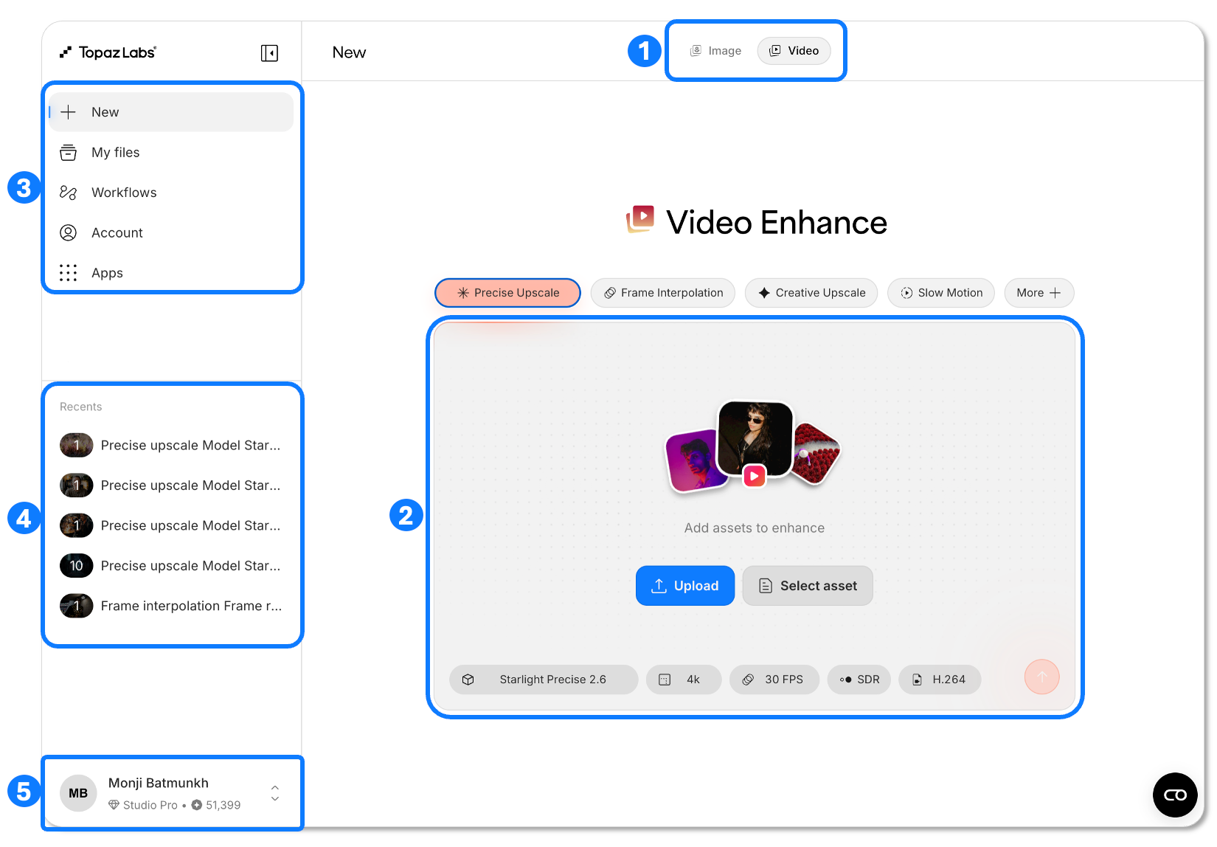The height and width of the screenshot is (847, 1217).
Task: Open the second Precise upscale recent item
Action: pos(171,485)
